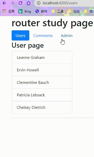Open the browser home icon

29,3
